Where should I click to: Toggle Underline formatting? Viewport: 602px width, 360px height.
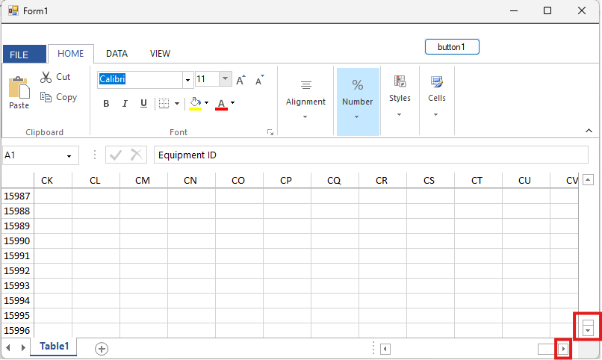(x=143, y=104)
